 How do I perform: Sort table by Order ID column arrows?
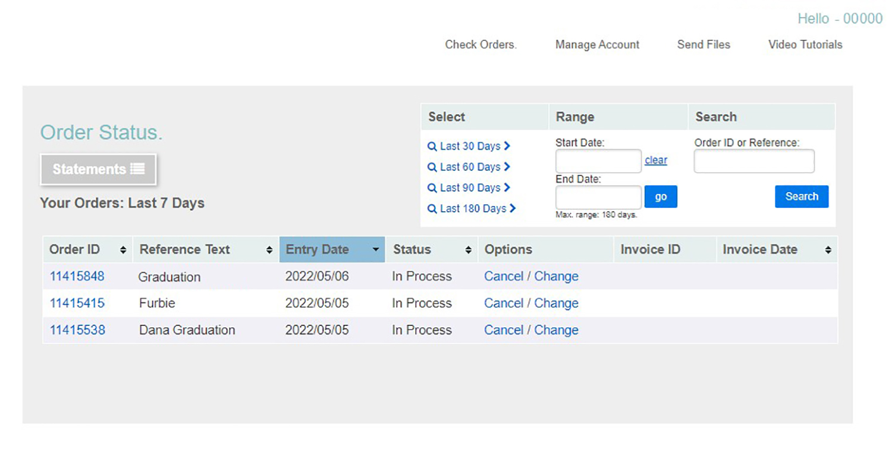[123, 251]
